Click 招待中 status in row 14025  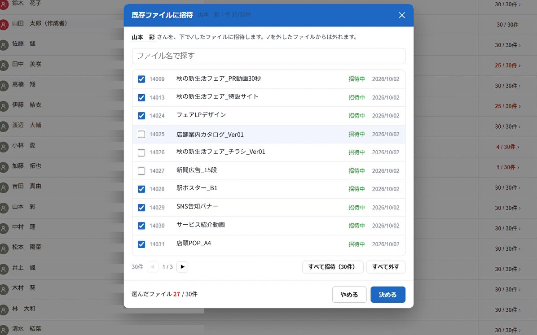[x=357, y=134]
